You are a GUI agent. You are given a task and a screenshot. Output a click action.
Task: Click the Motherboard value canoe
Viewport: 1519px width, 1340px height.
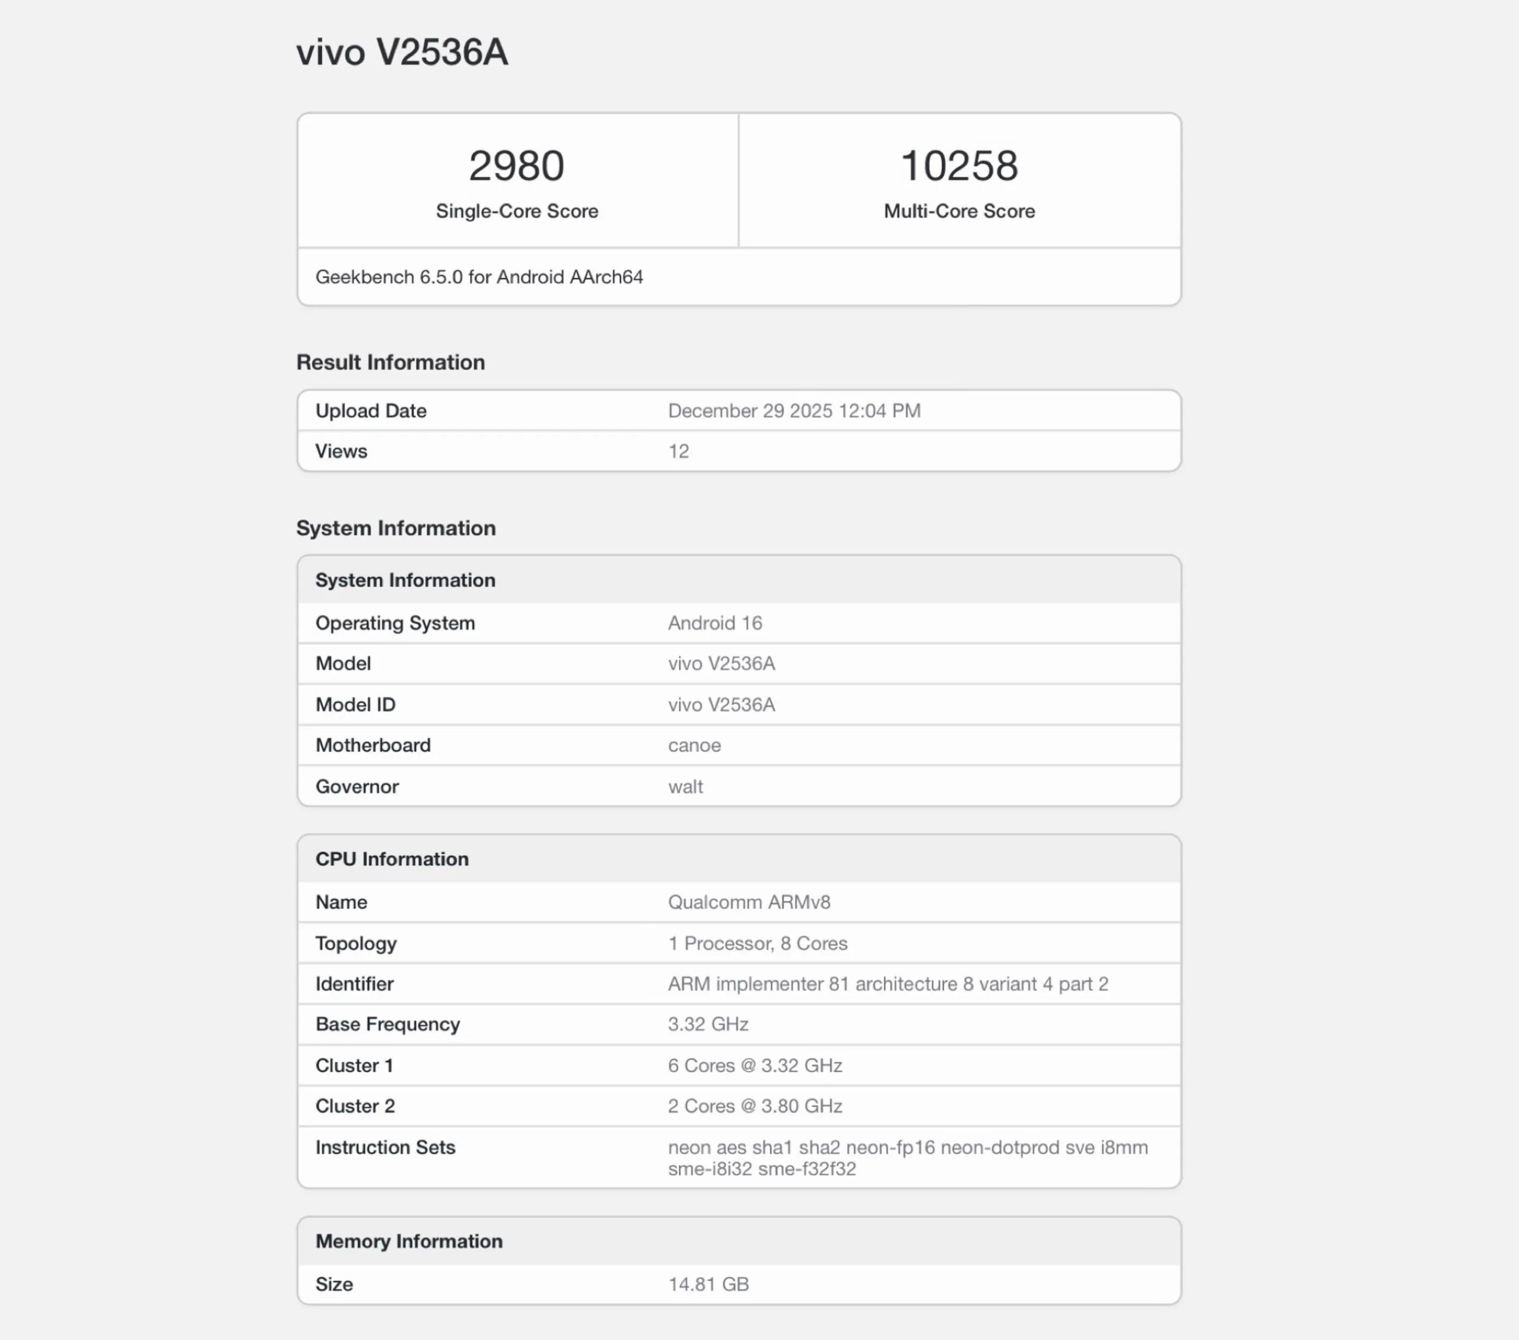click(694, 746)
